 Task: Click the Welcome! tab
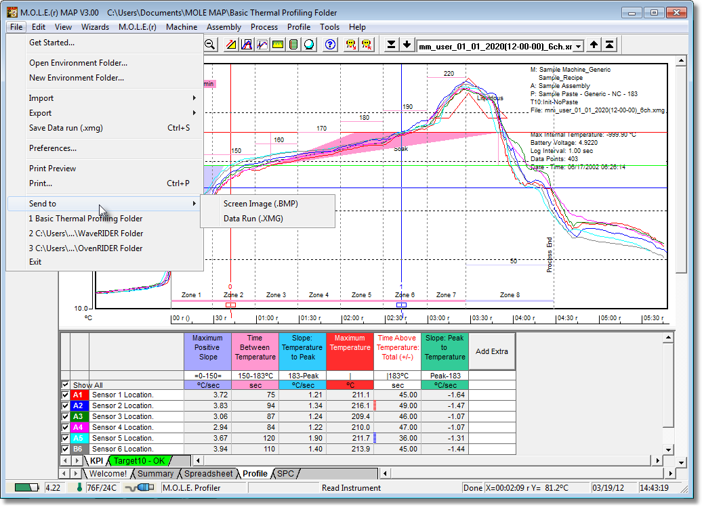coord(108,473)
